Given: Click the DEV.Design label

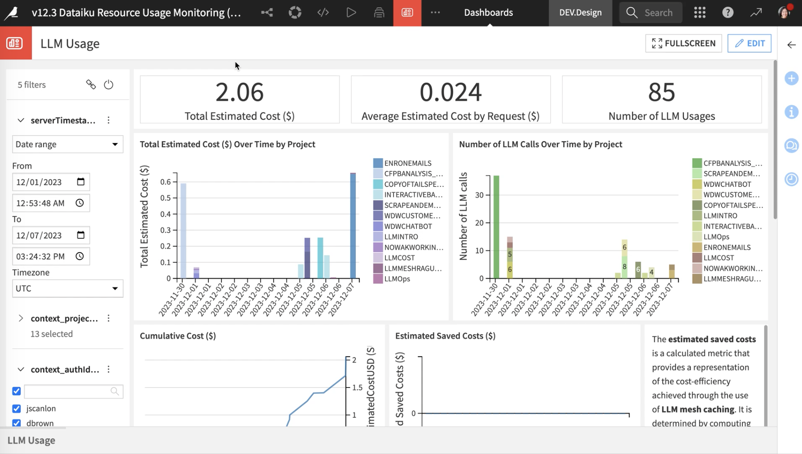Looking at the screenshot, I should (x=580, y=12).
